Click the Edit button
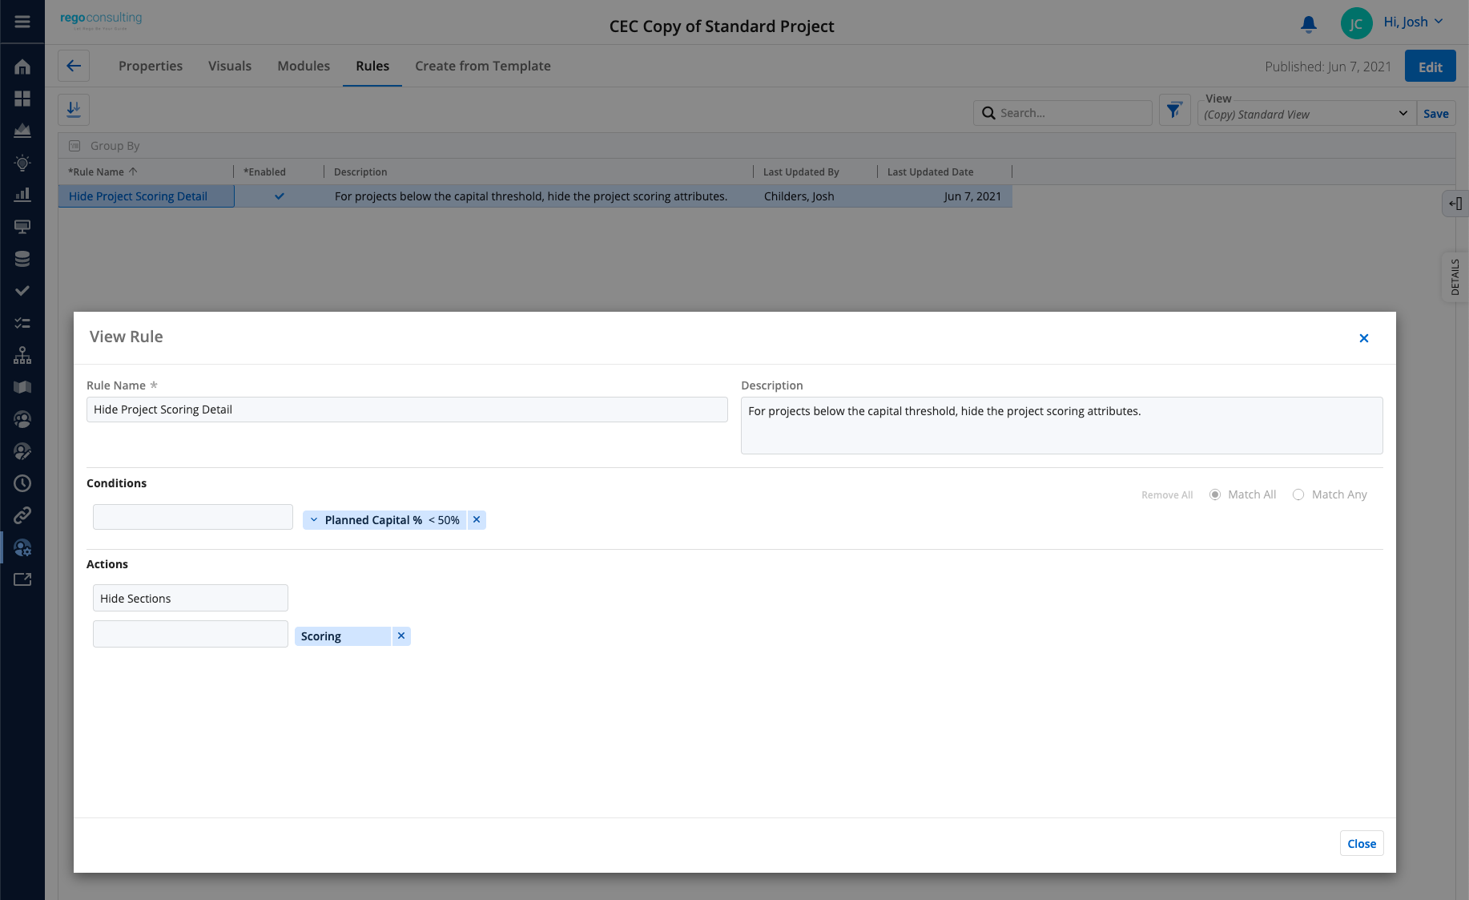The width and height of the screenshot is (1469, 900). (1430, 67)
